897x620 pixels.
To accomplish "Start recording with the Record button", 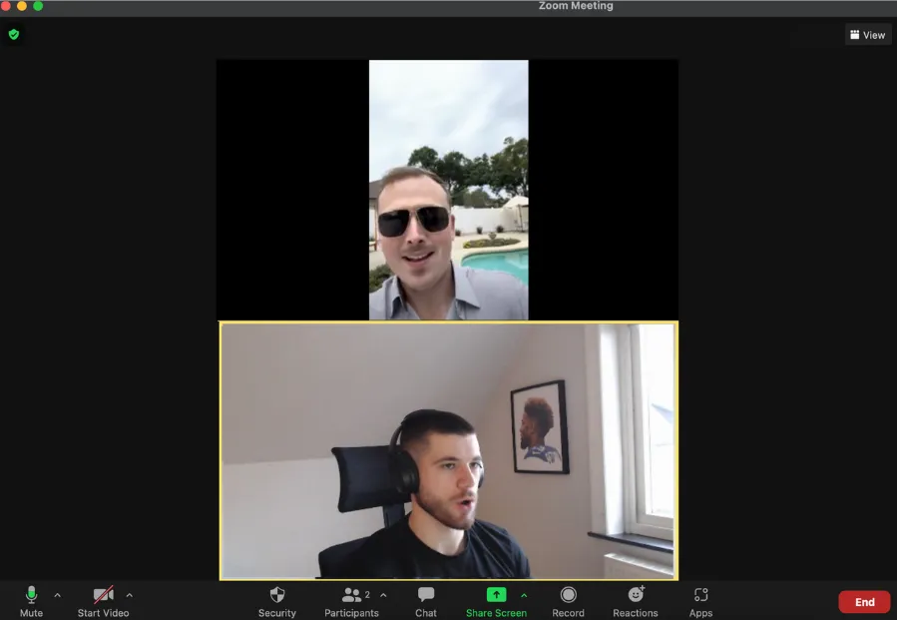I will [x=568, y=601].
